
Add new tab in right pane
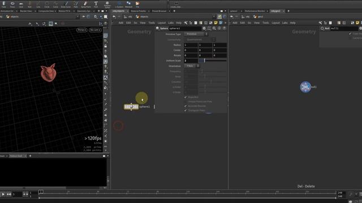click(288, 11)
